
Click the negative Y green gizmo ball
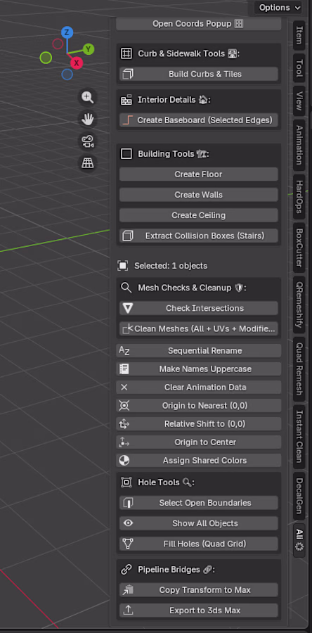(x=46, y=58)
